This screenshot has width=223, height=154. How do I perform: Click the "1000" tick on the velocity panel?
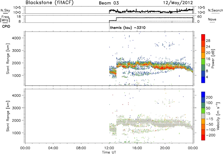pyautogui.click(x=16, y=133)
